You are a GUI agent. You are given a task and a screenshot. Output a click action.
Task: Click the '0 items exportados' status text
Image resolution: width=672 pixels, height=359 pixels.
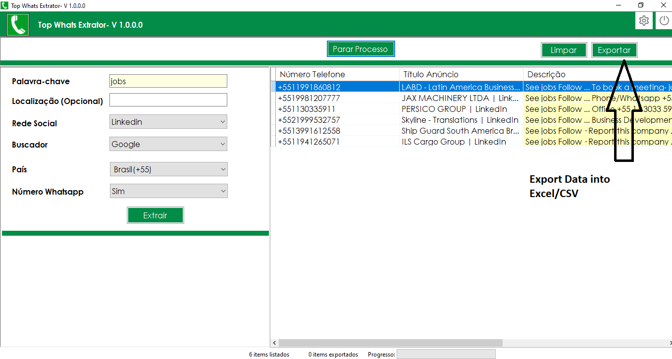[333, 355]
